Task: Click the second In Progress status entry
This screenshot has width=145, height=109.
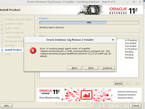Action: click(131, 49)
